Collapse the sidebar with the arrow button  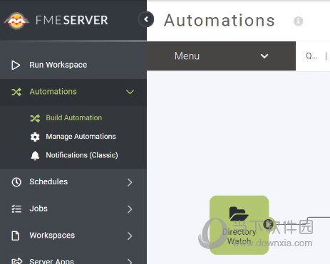point(146,19)
